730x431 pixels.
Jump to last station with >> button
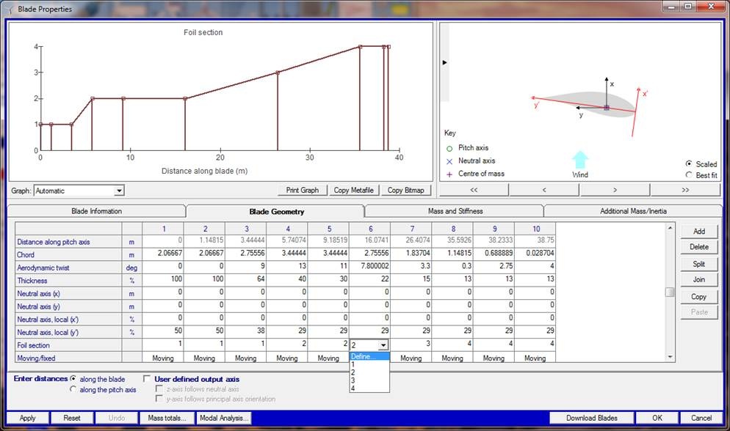pyautogui.click(x=685, y=190)
